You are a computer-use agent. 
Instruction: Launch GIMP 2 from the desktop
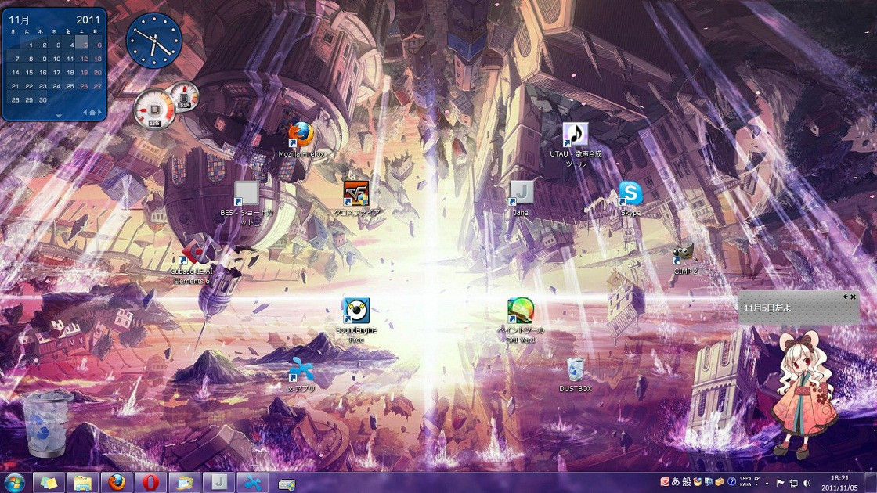tap(685, 258)
